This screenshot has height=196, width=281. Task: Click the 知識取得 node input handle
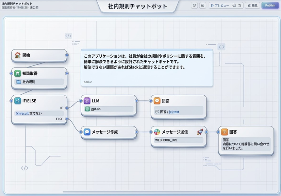tap(11, 73)
